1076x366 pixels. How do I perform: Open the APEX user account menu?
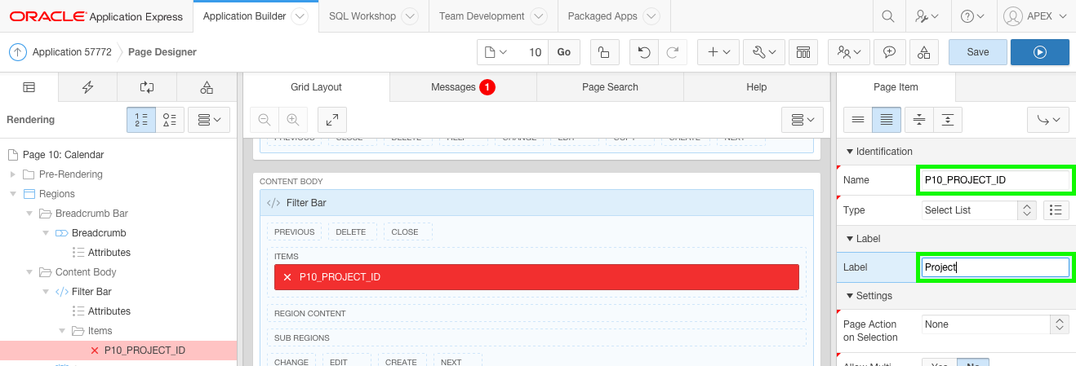[1035, 16]
